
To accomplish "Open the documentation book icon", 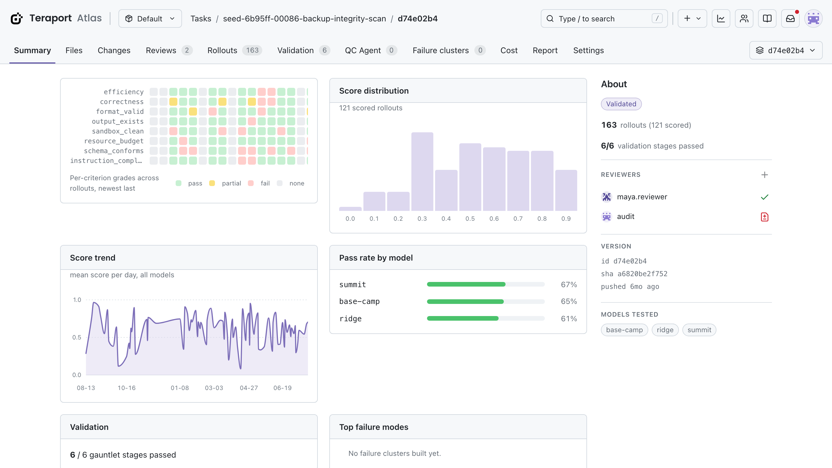I will [767, 18].
